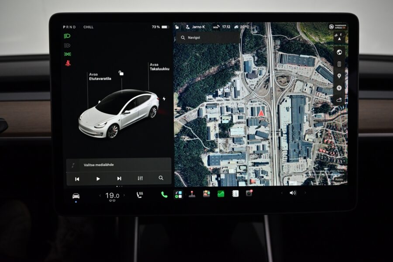Tap the 17.12 clock display

coord(226,27)
